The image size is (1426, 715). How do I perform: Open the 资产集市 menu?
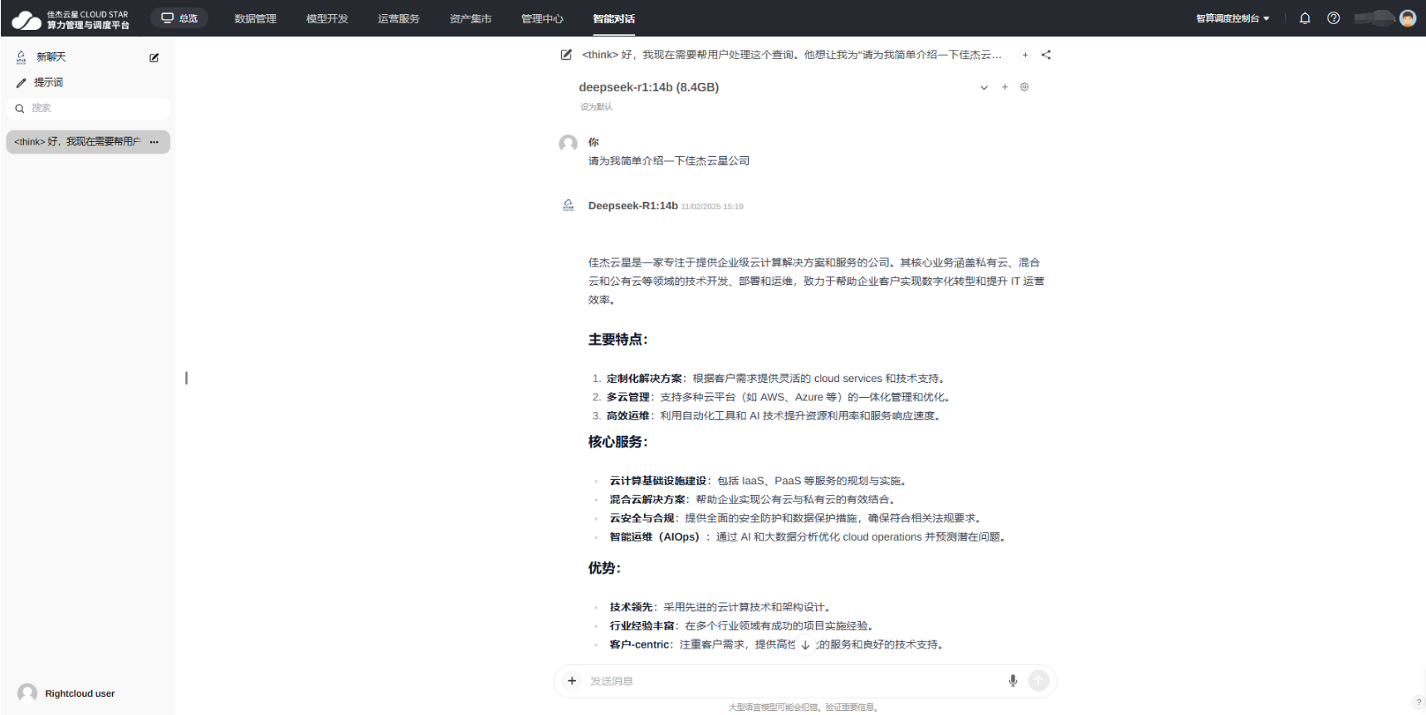(x=471, y=18)
